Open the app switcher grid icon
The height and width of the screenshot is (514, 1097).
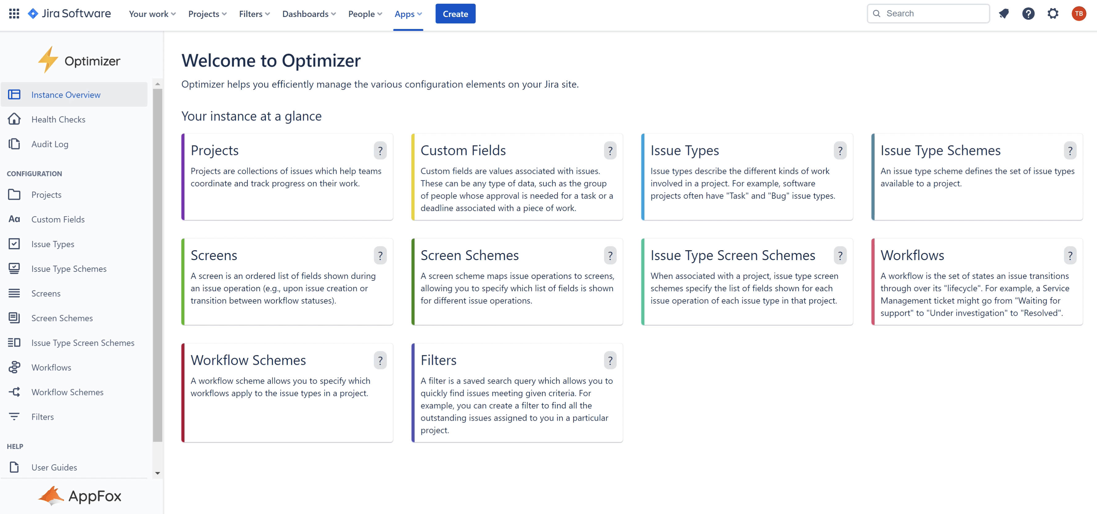(14, 14)
